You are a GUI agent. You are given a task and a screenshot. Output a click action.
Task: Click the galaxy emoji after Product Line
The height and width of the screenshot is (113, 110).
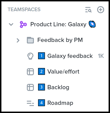(92, 24)
